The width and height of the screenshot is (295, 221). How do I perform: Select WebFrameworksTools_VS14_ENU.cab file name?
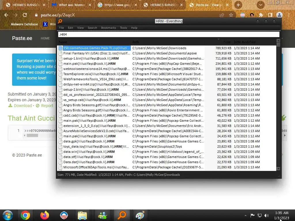click(x=96, y=79)
